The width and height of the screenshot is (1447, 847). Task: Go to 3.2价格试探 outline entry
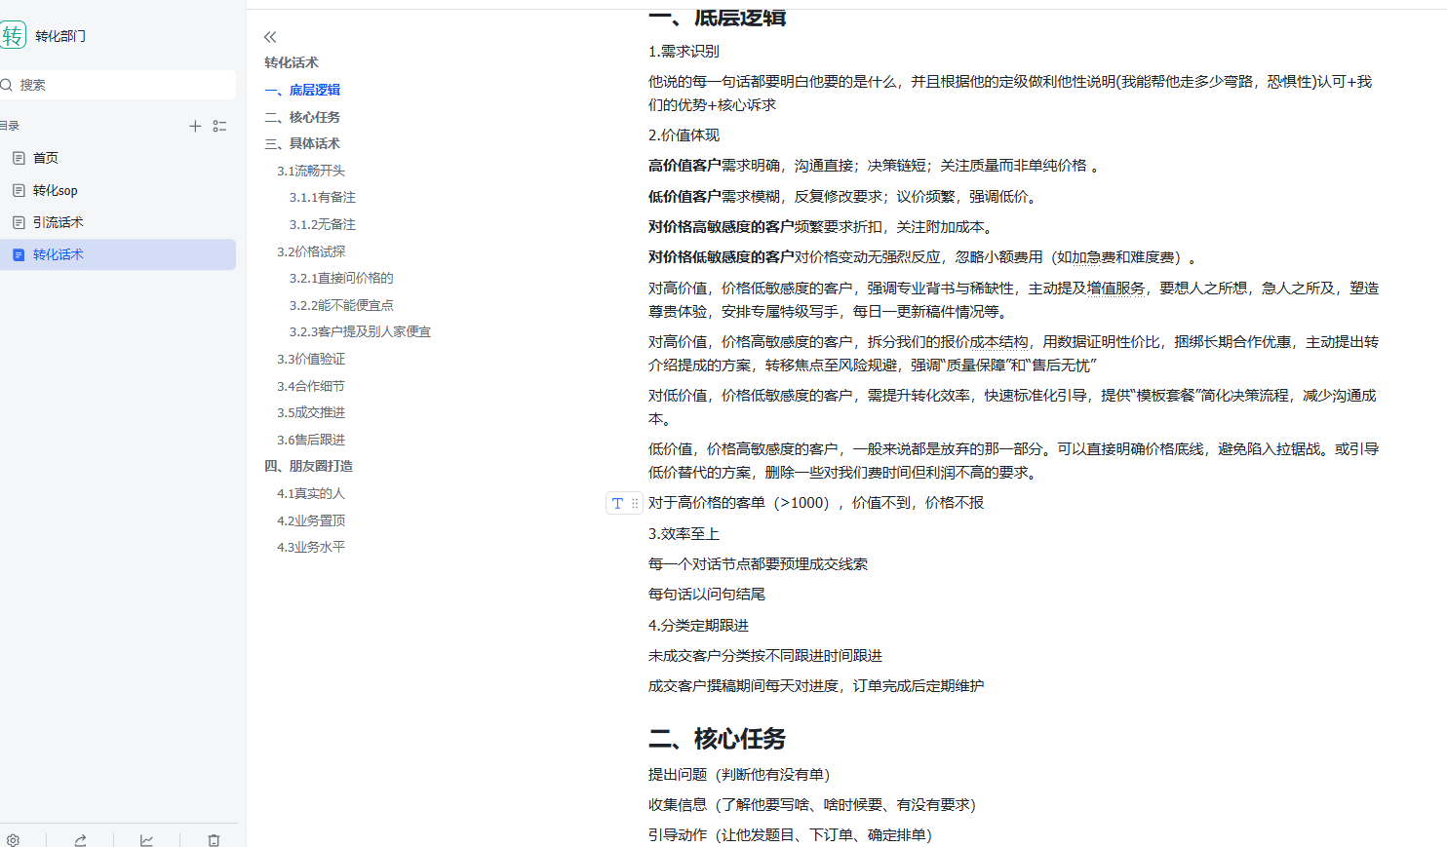pyautogui.click(x=311, y=251)
